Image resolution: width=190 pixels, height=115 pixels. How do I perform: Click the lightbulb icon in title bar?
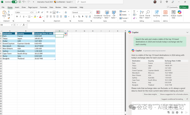(x=161, y=2)
